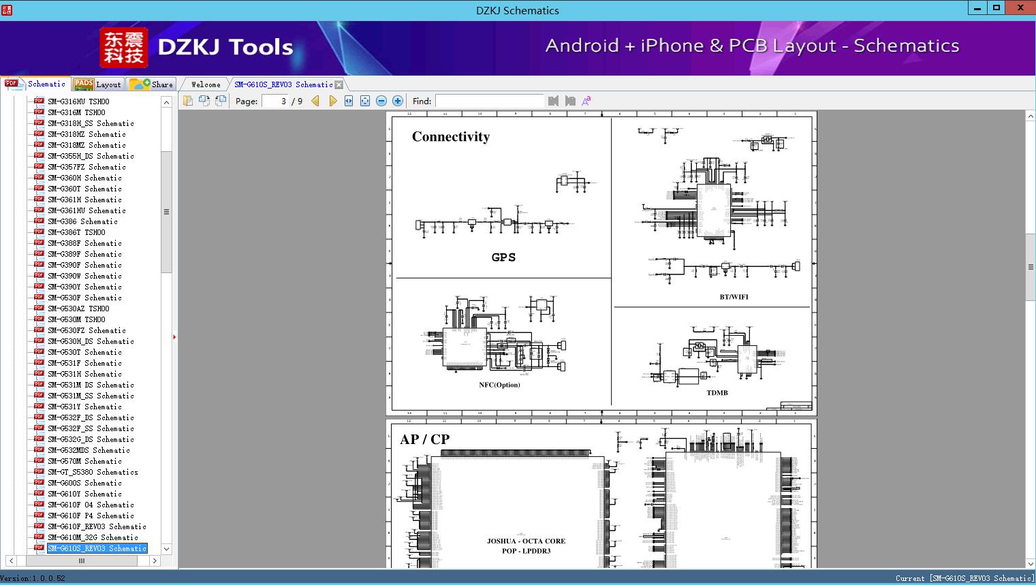Click PDF icon beside SM-G389F Schematic
This screenshot has width=1036, height=585.
pos(39,254)
